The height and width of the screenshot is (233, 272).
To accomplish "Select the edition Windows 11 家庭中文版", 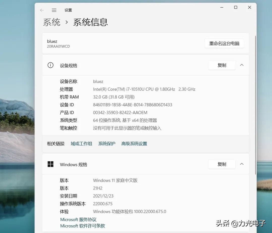I will (x=115, y=180).
